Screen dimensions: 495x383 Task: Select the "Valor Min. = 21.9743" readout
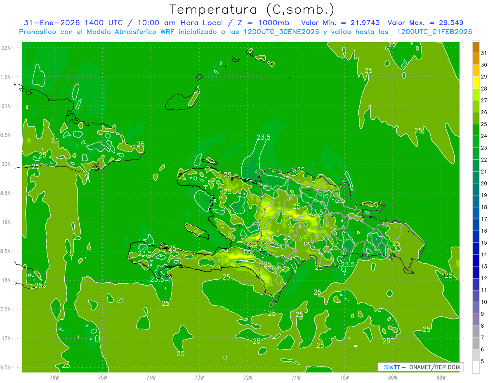tap(341, 23)
